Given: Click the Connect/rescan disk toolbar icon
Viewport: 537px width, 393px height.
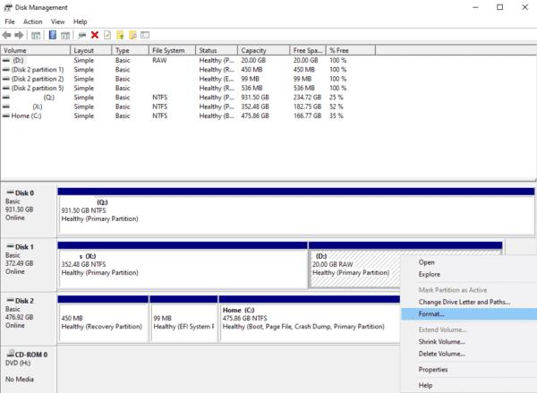Looking at the screenshot, I should [81, 35].
